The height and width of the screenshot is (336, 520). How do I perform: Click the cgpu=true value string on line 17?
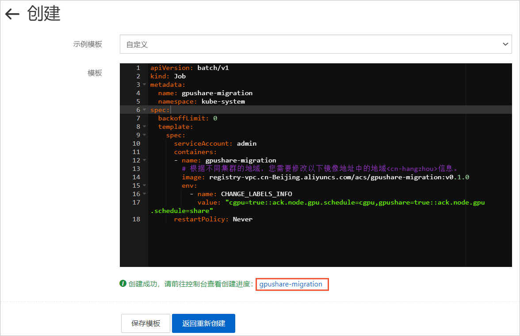click(355, 203)
